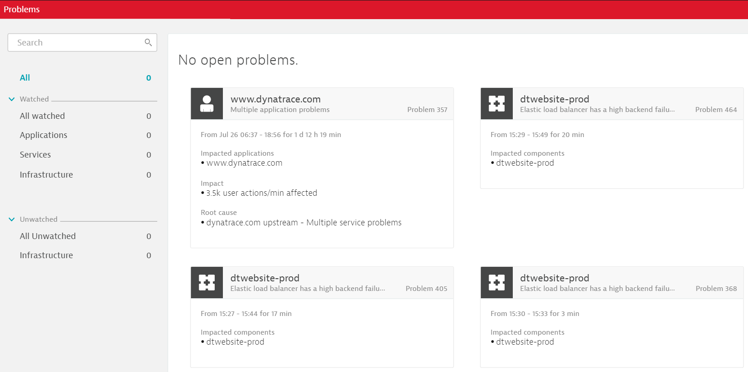Open dtwebsite-prod title of Problem 464
The width and height of the screenshot is (748, 372).
[554, 99]
